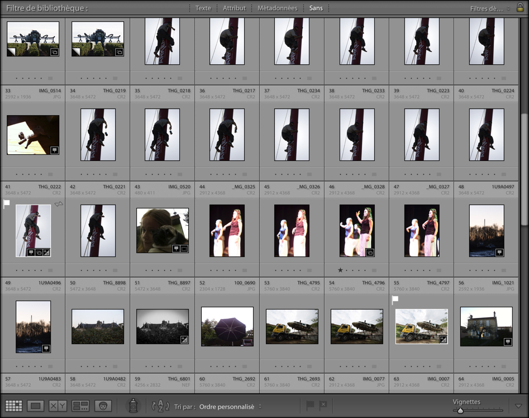Click dimensions text 2304 x 1728
Viewport: 529px width, 418px height.
coord(212,289)
